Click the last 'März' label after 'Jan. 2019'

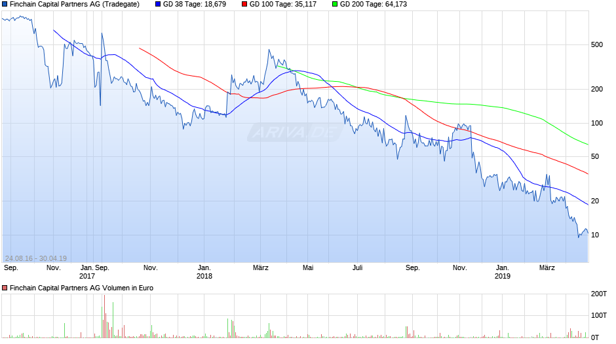tap(547, 268)
